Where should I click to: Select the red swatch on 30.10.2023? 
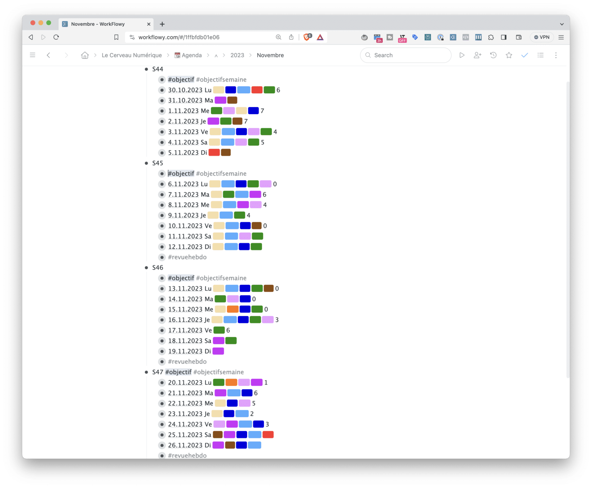[257, 89]
